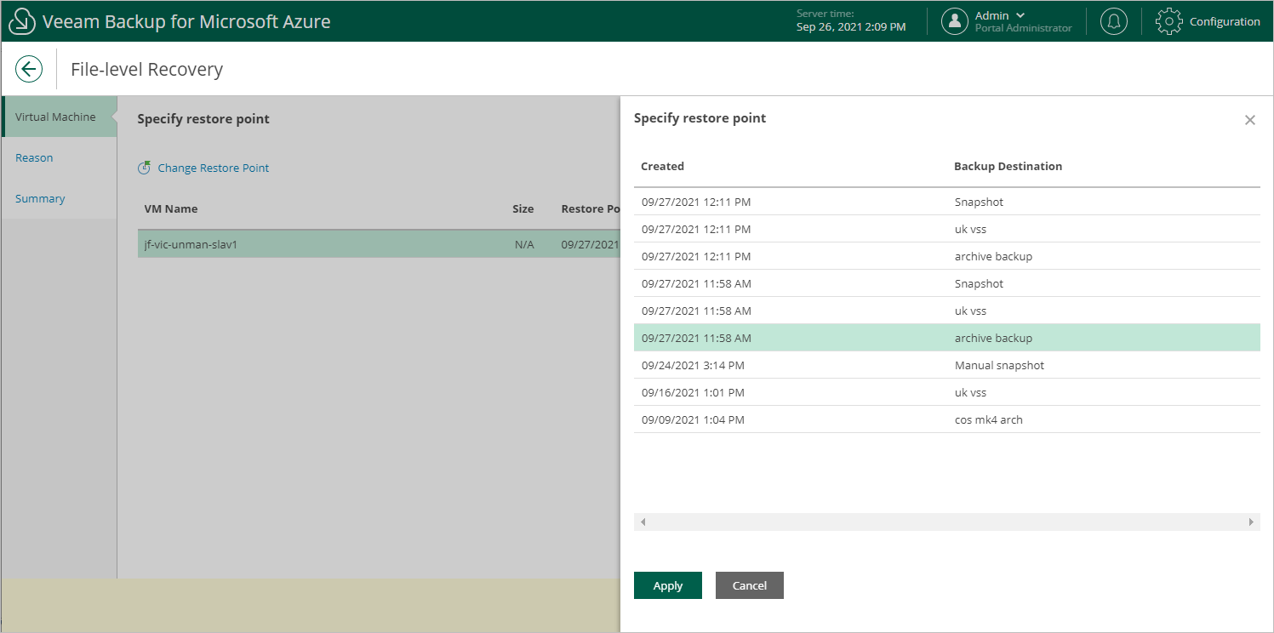Click the Size column header
The image size is (1274, 633).
point(523,208)
